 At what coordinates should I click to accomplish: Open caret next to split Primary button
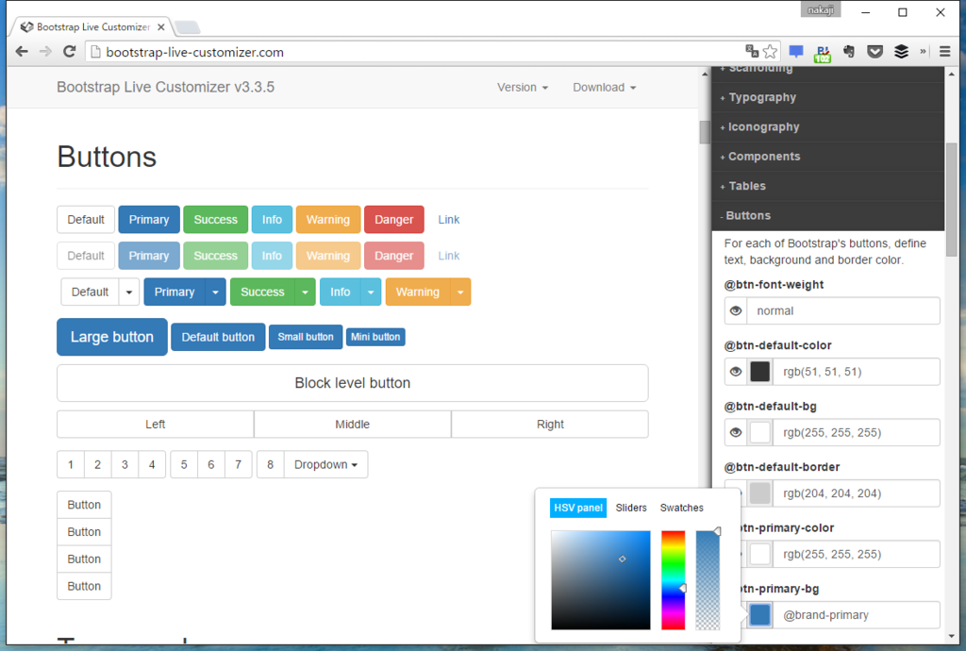coord(215,292)
